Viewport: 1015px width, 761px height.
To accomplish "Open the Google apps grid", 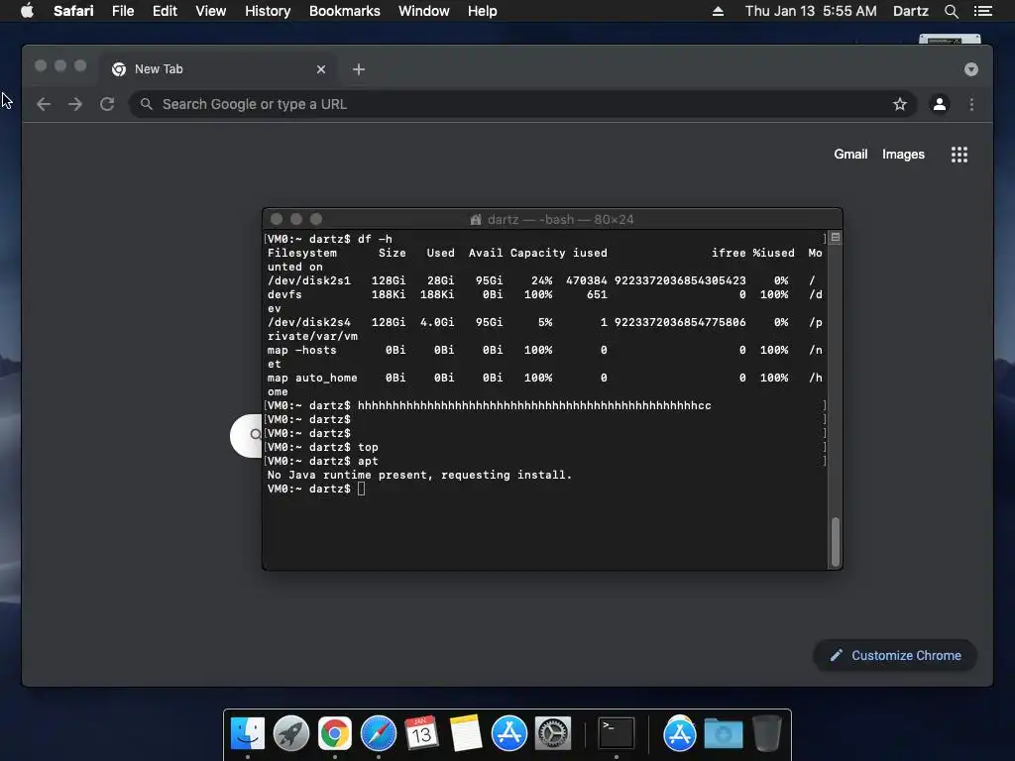I will pos(959,154).
